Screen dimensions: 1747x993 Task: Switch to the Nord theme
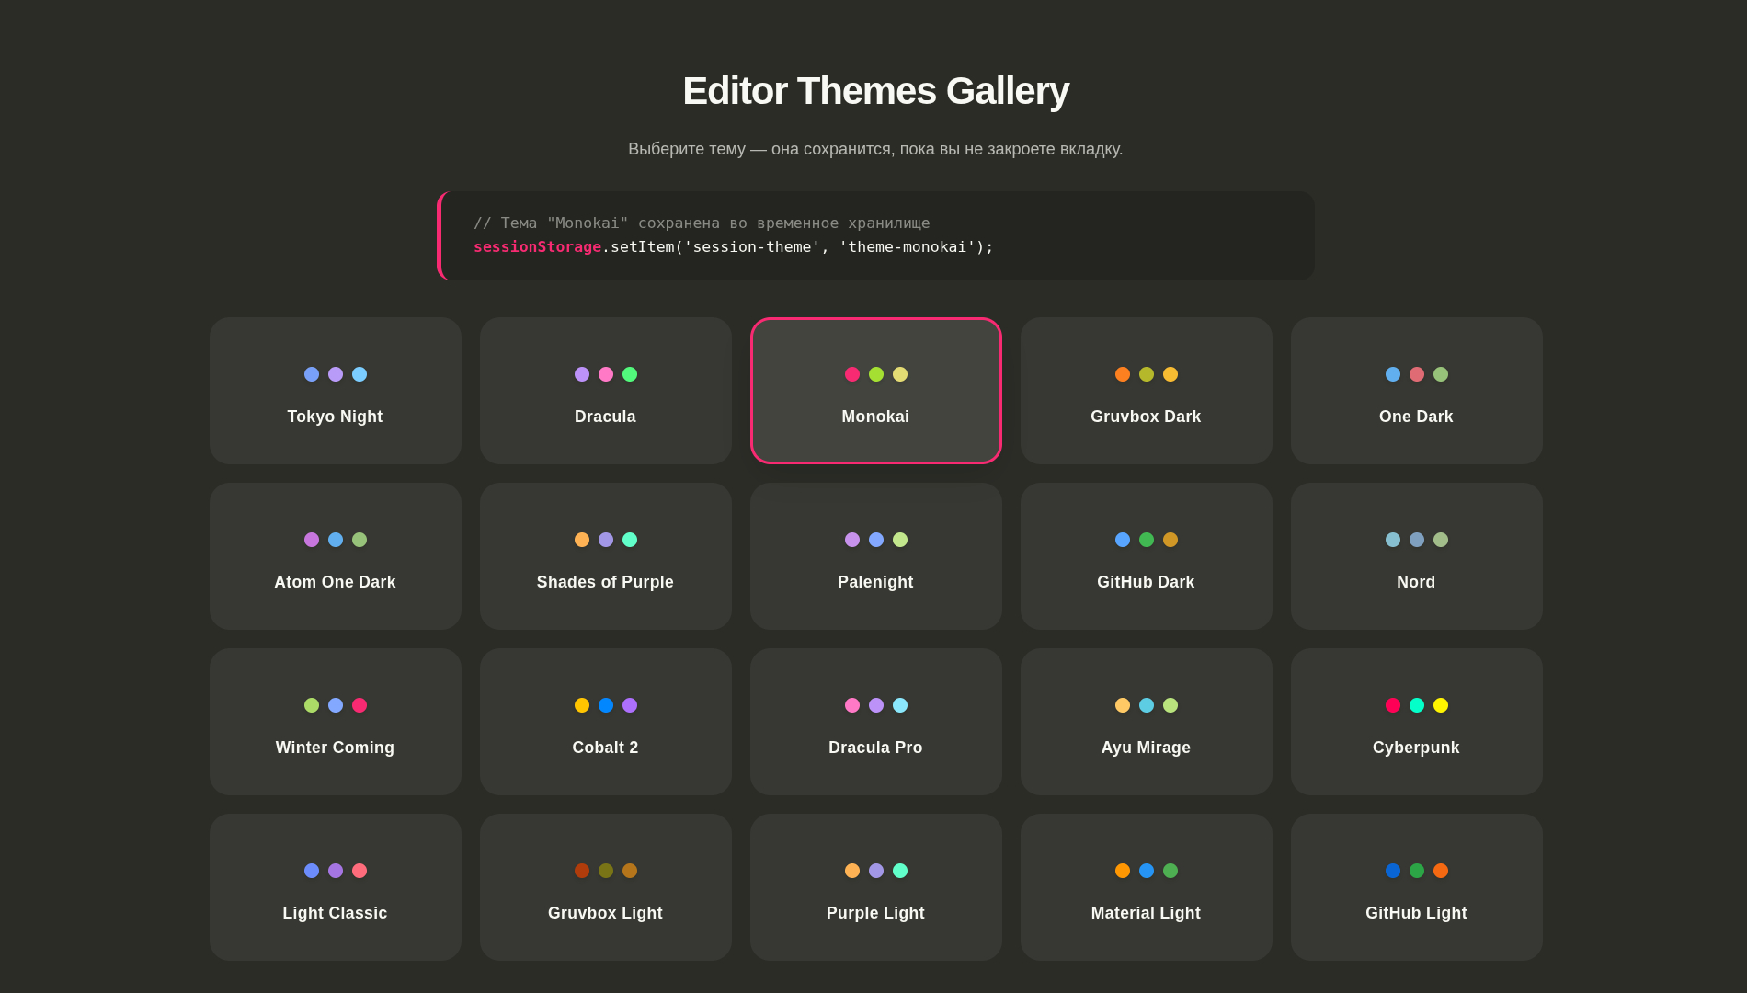point(1416,556)
